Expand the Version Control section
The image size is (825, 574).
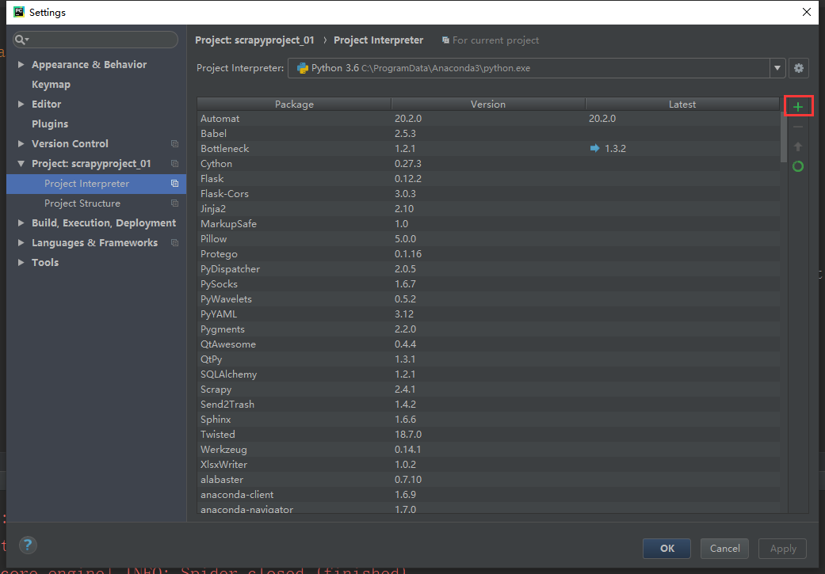[21, 143]
